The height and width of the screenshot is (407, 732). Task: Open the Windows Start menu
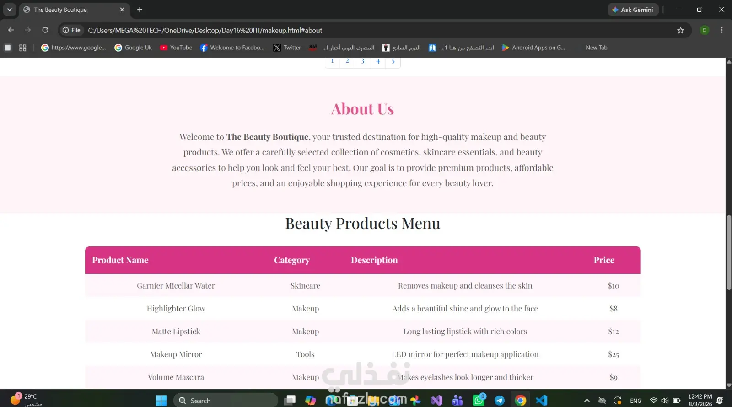[161, 401]
